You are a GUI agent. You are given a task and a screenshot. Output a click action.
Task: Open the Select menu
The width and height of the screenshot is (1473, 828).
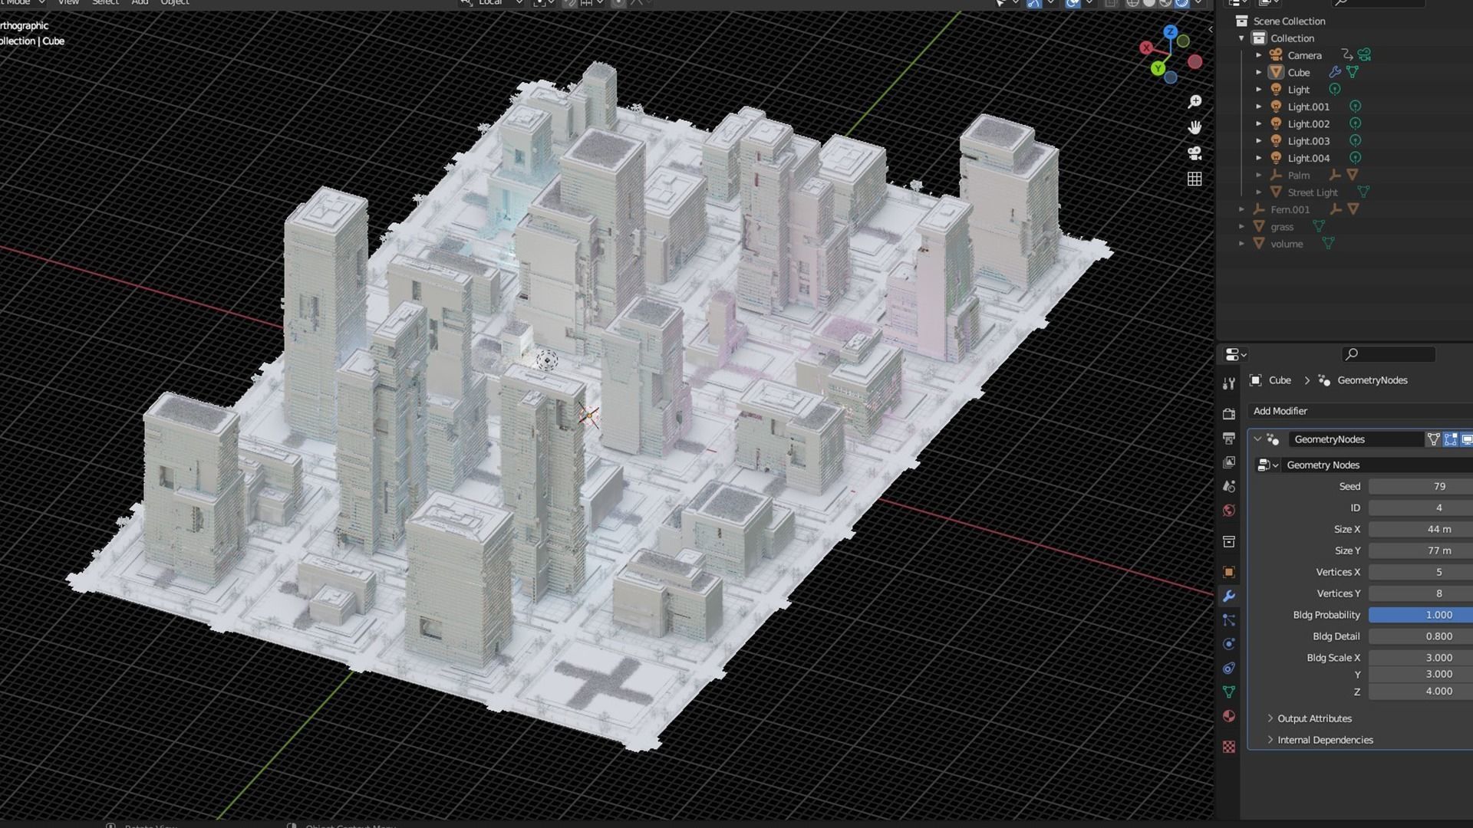pyautogui.click(x=105, y=2)
